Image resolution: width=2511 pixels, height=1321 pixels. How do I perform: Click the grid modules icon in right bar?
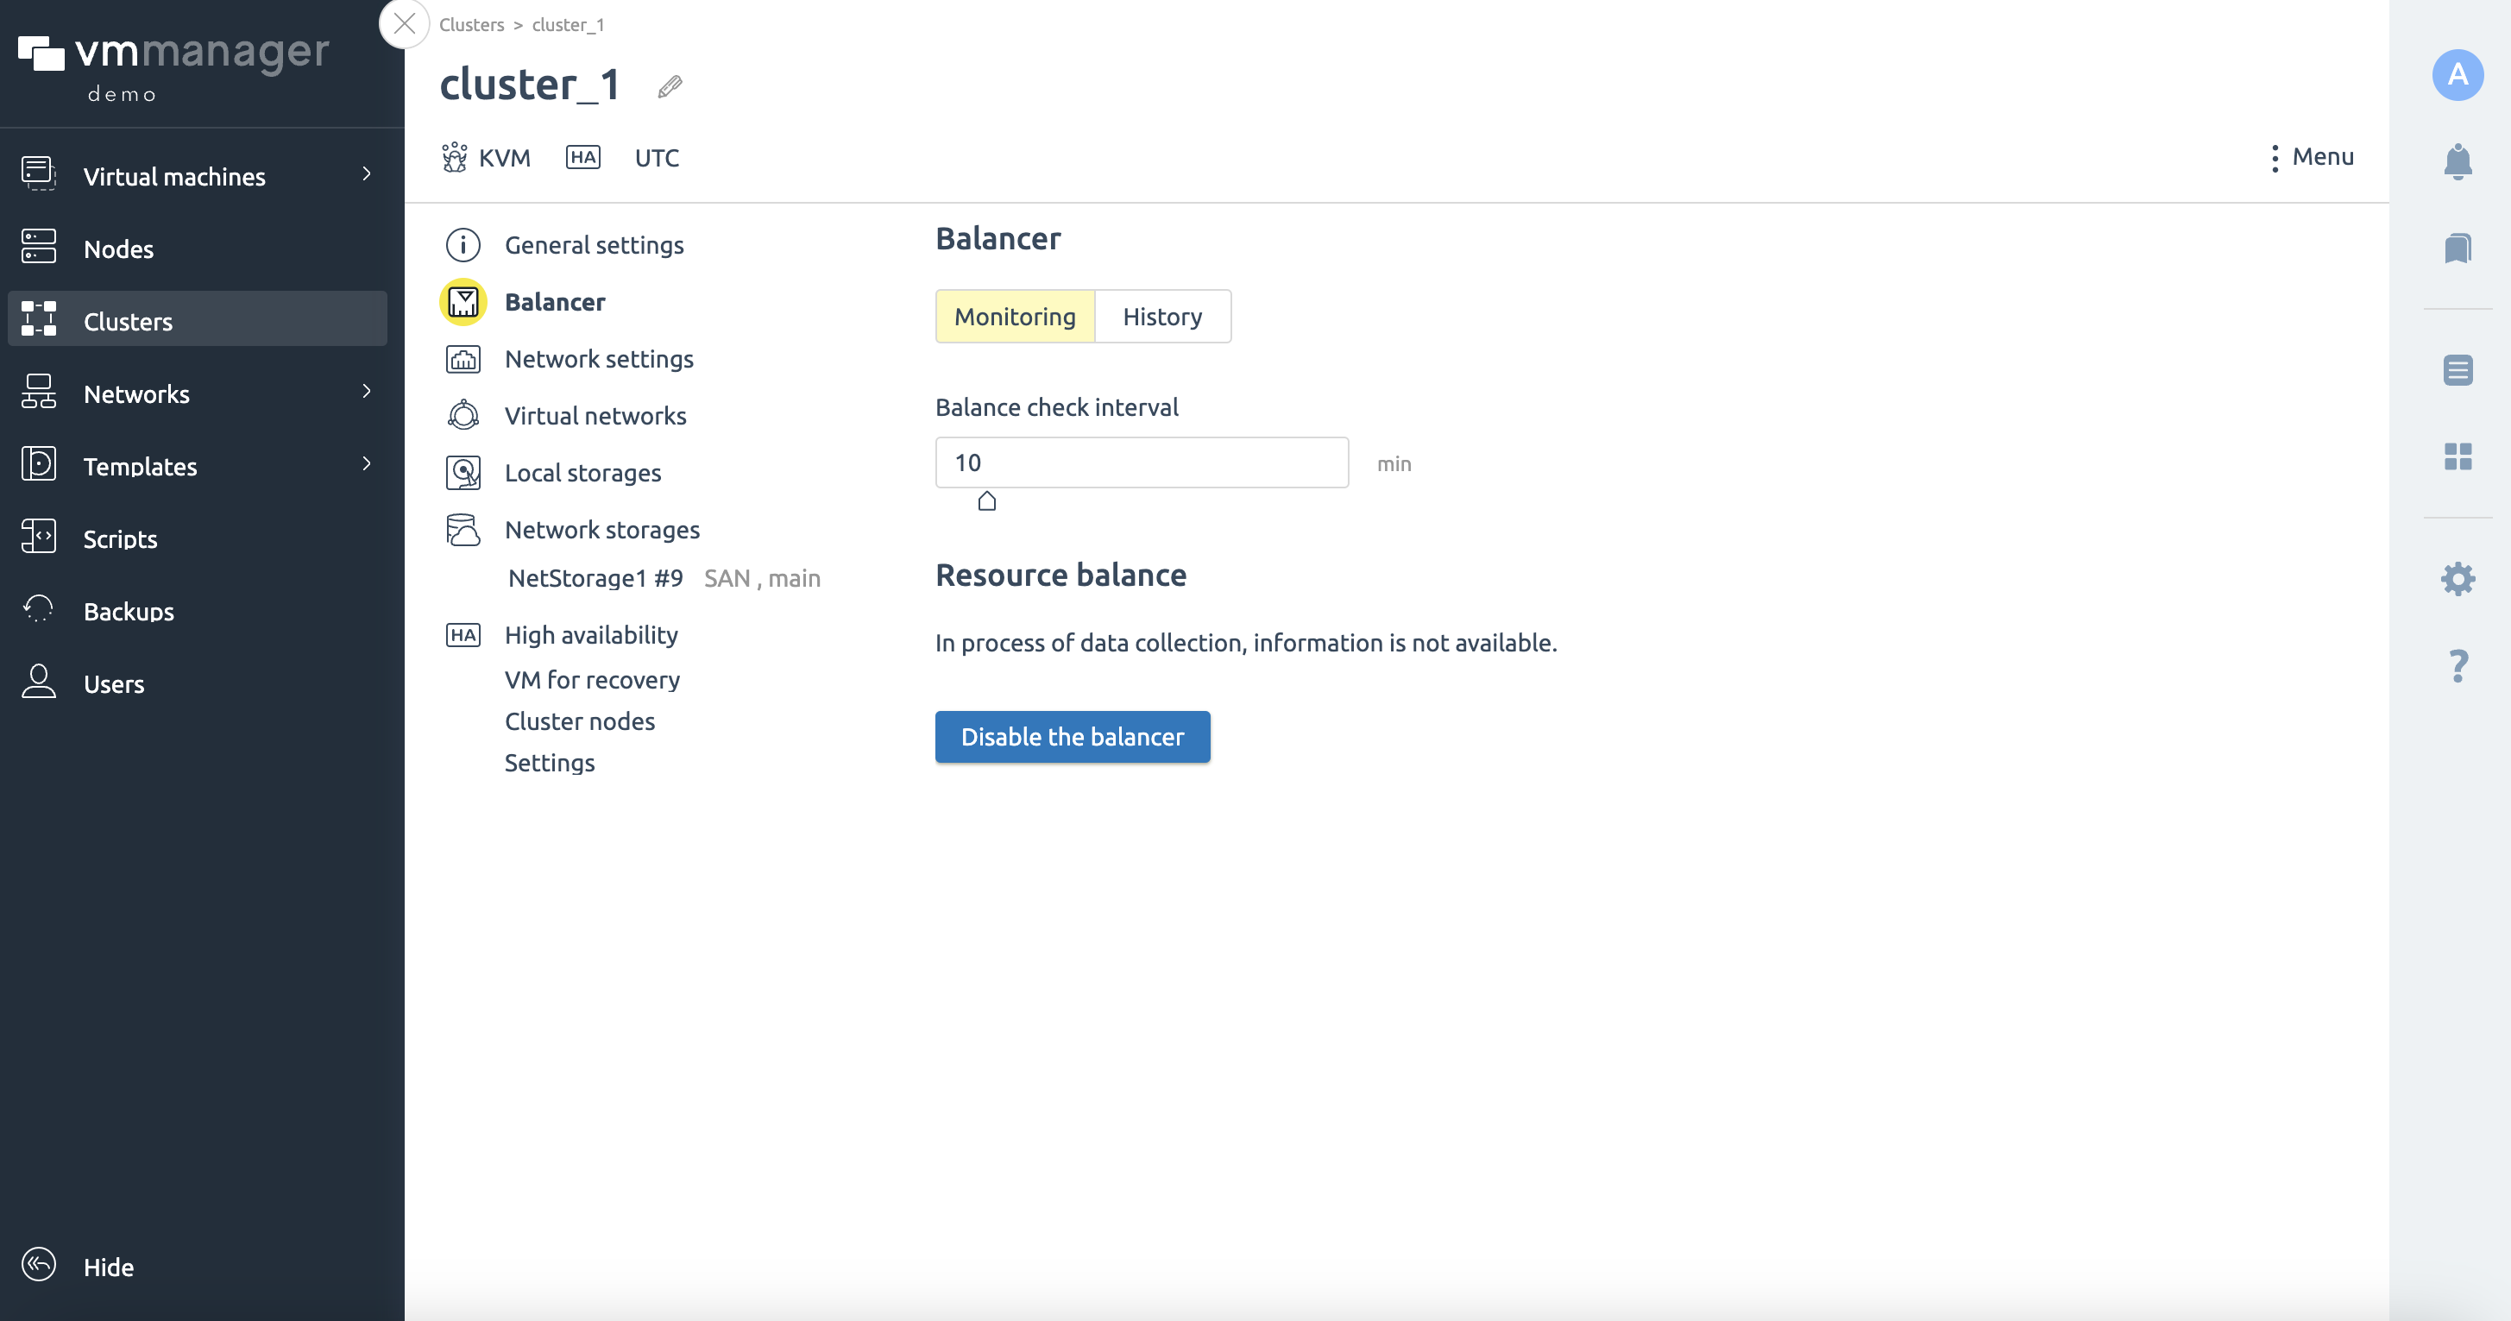click(x=2458, y=456)
